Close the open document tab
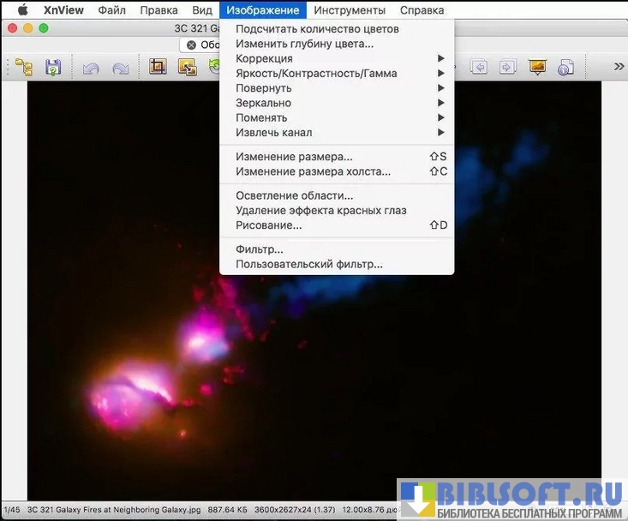The height and width of the screenshot is (521, 628). (x=191, y=45)
